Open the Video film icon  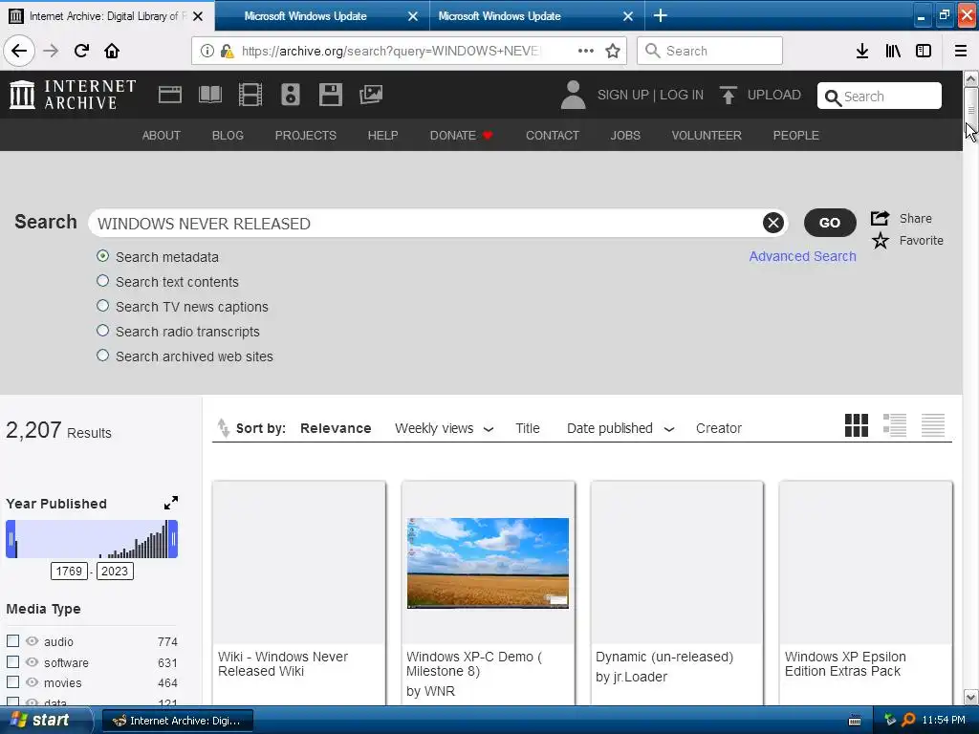tap(250, 95)
